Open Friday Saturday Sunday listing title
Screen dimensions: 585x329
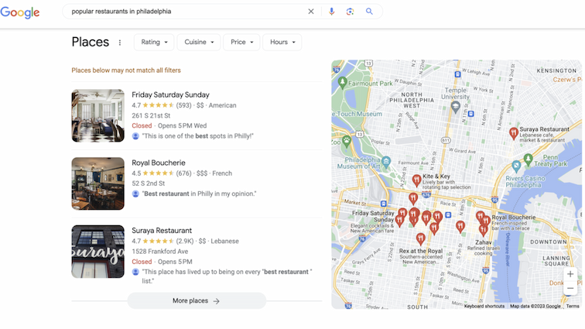click(x=170, y=95)
